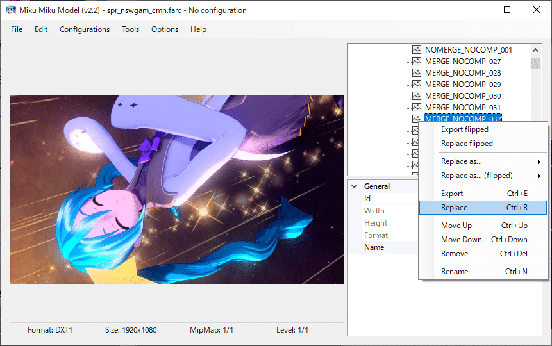
Task: Open the Help menu
Action: 198,29
